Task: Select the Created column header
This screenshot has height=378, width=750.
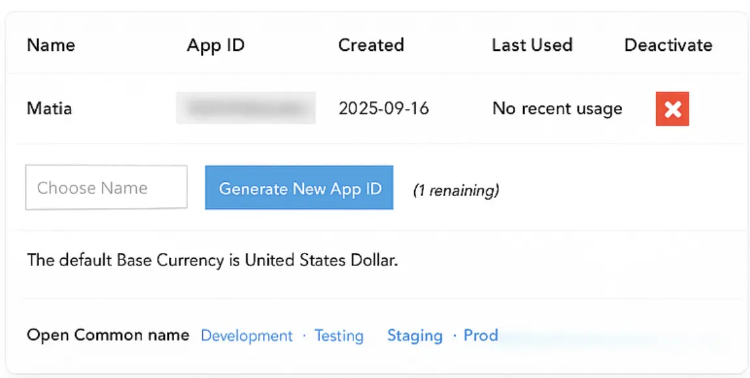Action: point(371,45)
